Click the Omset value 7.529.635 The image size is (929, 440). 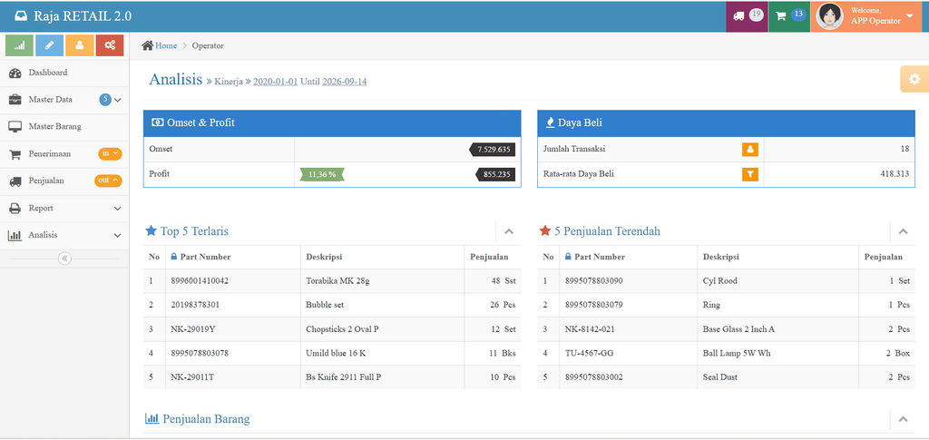pos(493,150)
